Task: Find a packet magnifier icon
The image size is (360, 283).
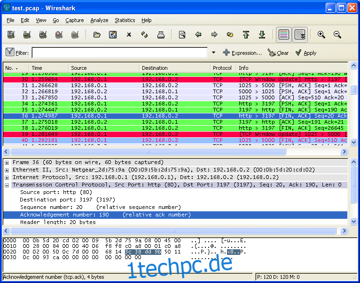Action: 182,35
